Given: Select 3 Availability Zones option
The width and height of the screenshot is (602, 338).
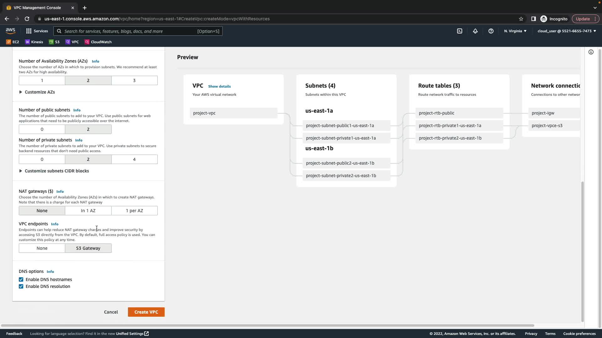Looking at the screenshot, I should 134,80.
